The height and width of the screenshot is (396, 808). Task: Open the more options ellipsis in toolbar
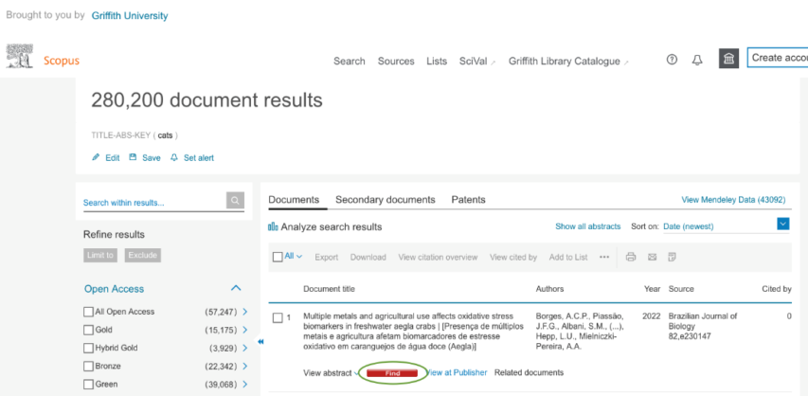tap(604, 257)
